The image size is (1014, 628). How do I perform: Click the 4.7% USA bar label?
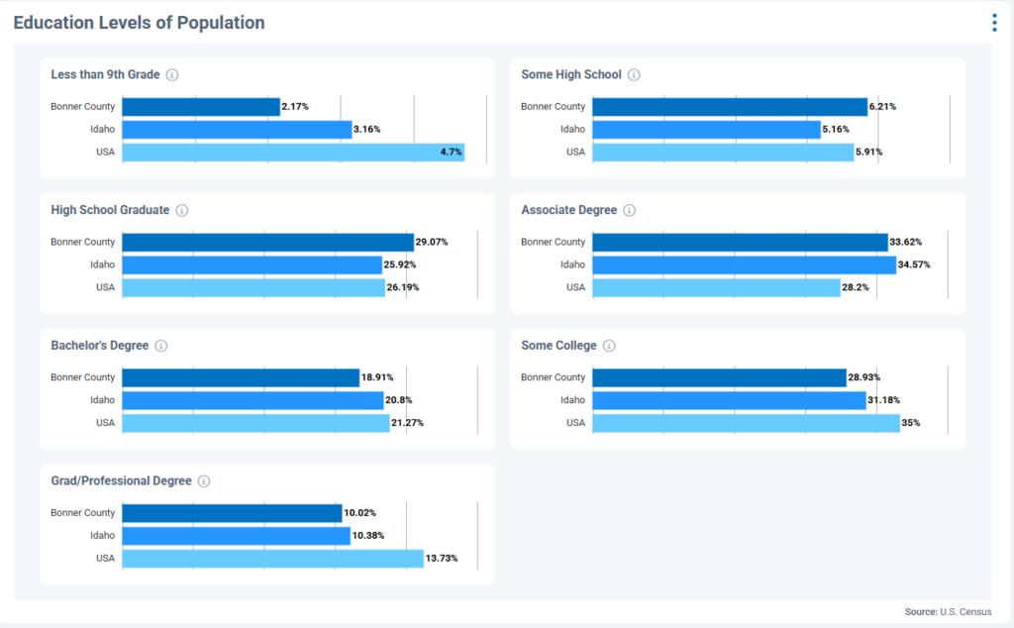pyautogui.click(x=450, y=152)
